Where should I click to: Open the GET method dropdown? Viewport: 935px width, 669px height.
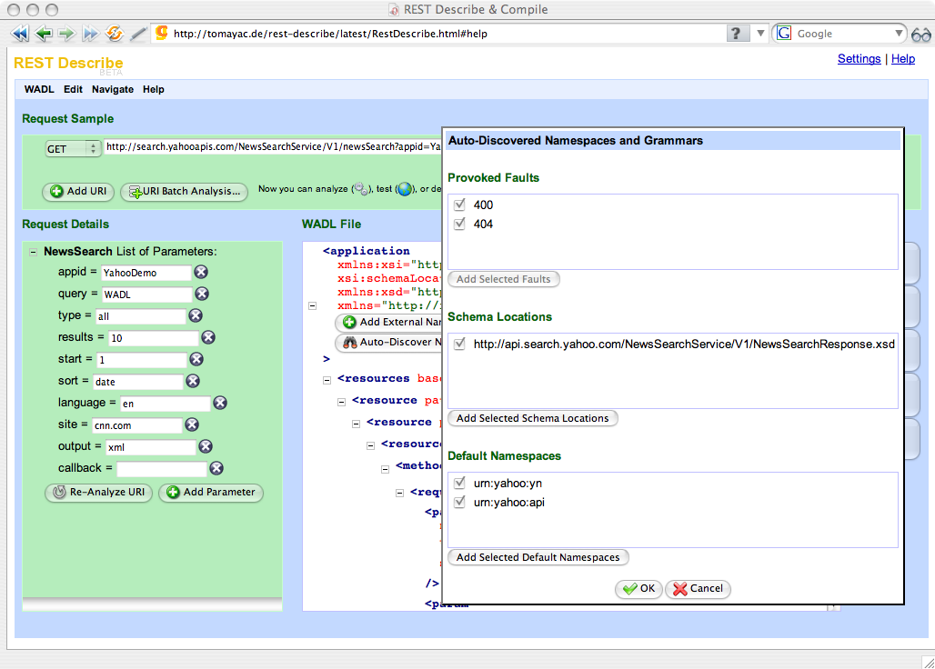pos(73,148)
